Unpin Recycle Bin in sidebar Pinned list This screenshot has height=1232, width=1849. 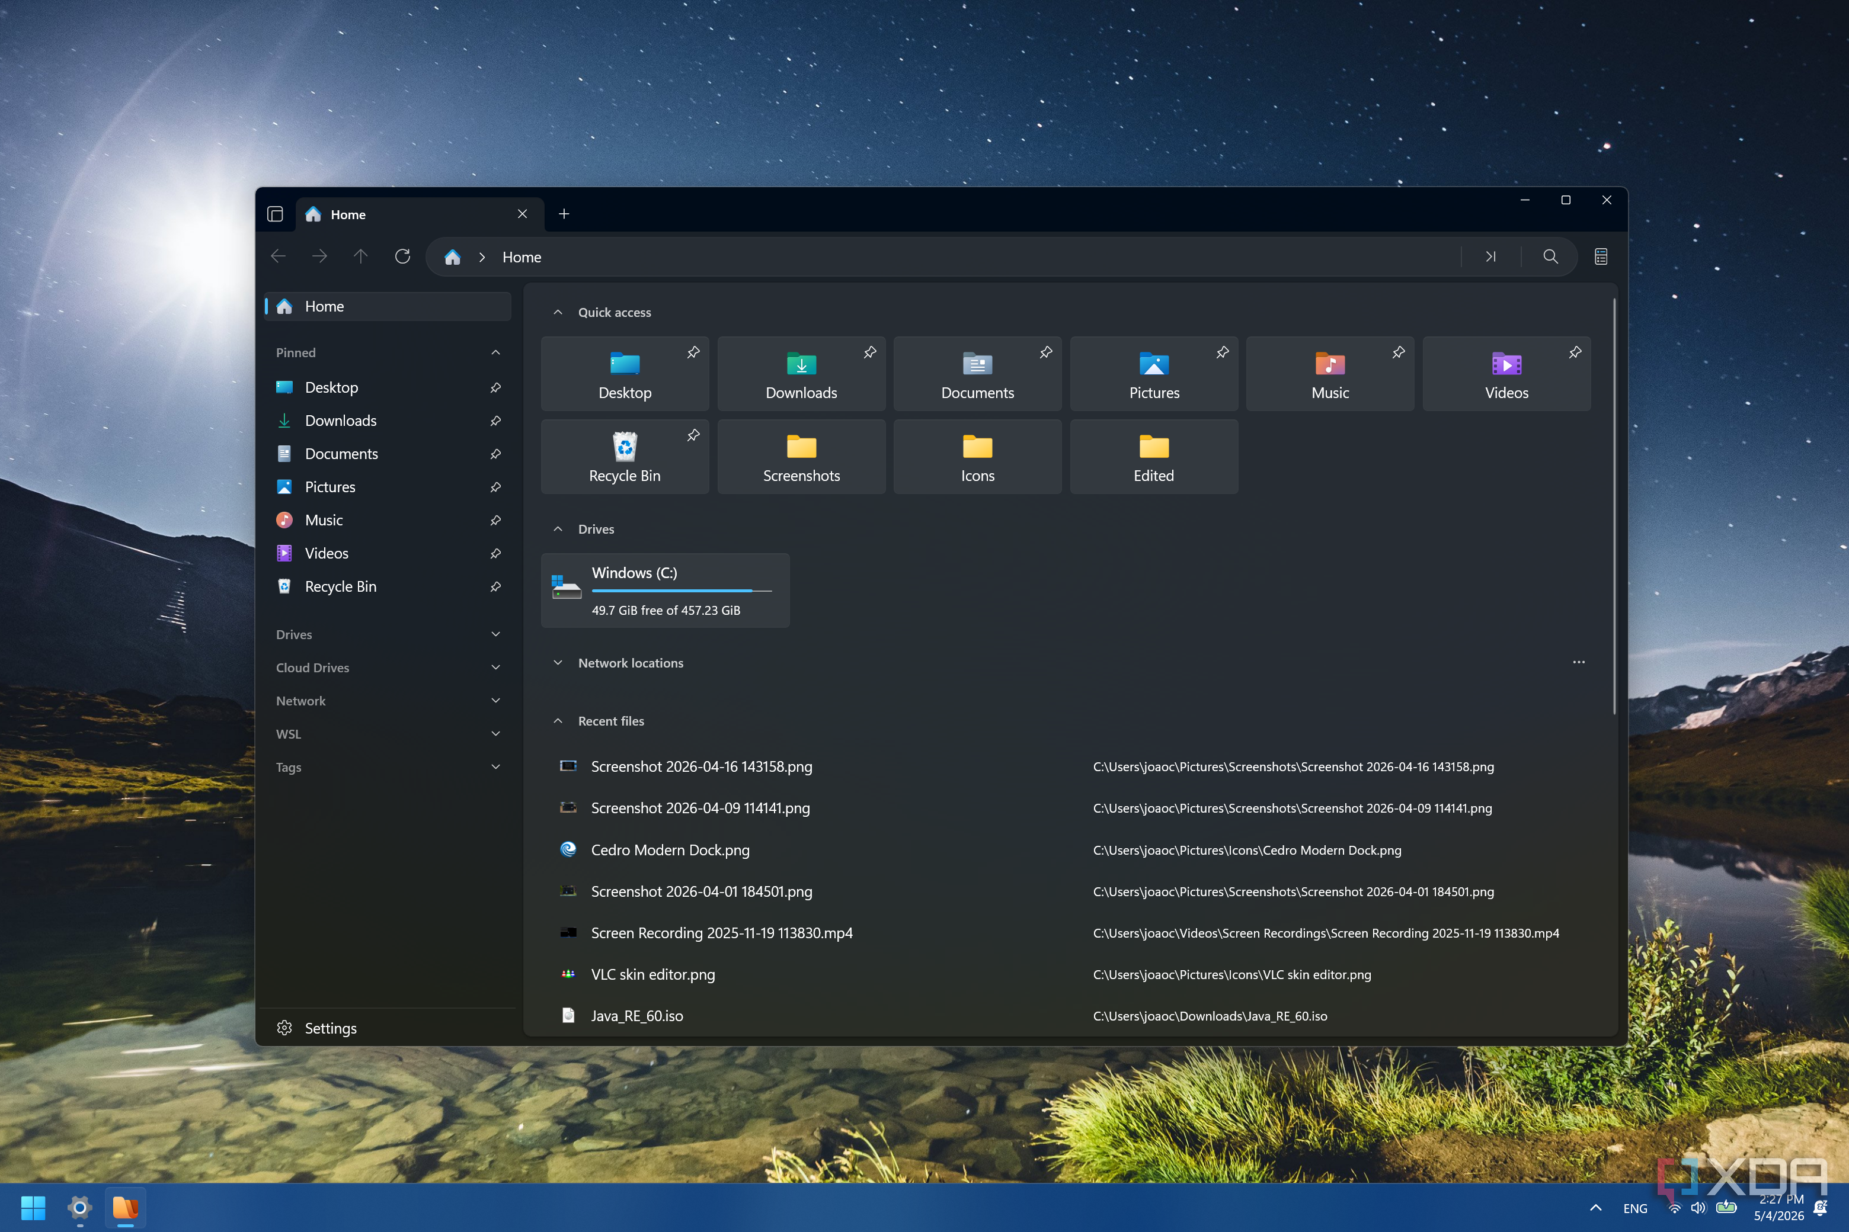coord(496,587)
